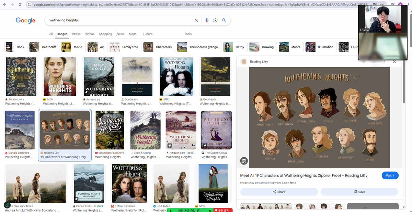Viewport: 412px width, 212px height.
Task: Click the Share button
Action: pyautogui.click(x=279, y=192)
